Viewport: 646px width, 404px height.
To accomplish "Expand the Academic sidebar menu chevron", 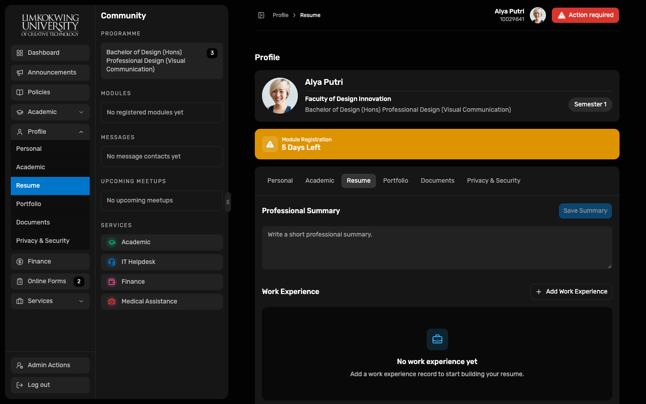I will (81, 112).
